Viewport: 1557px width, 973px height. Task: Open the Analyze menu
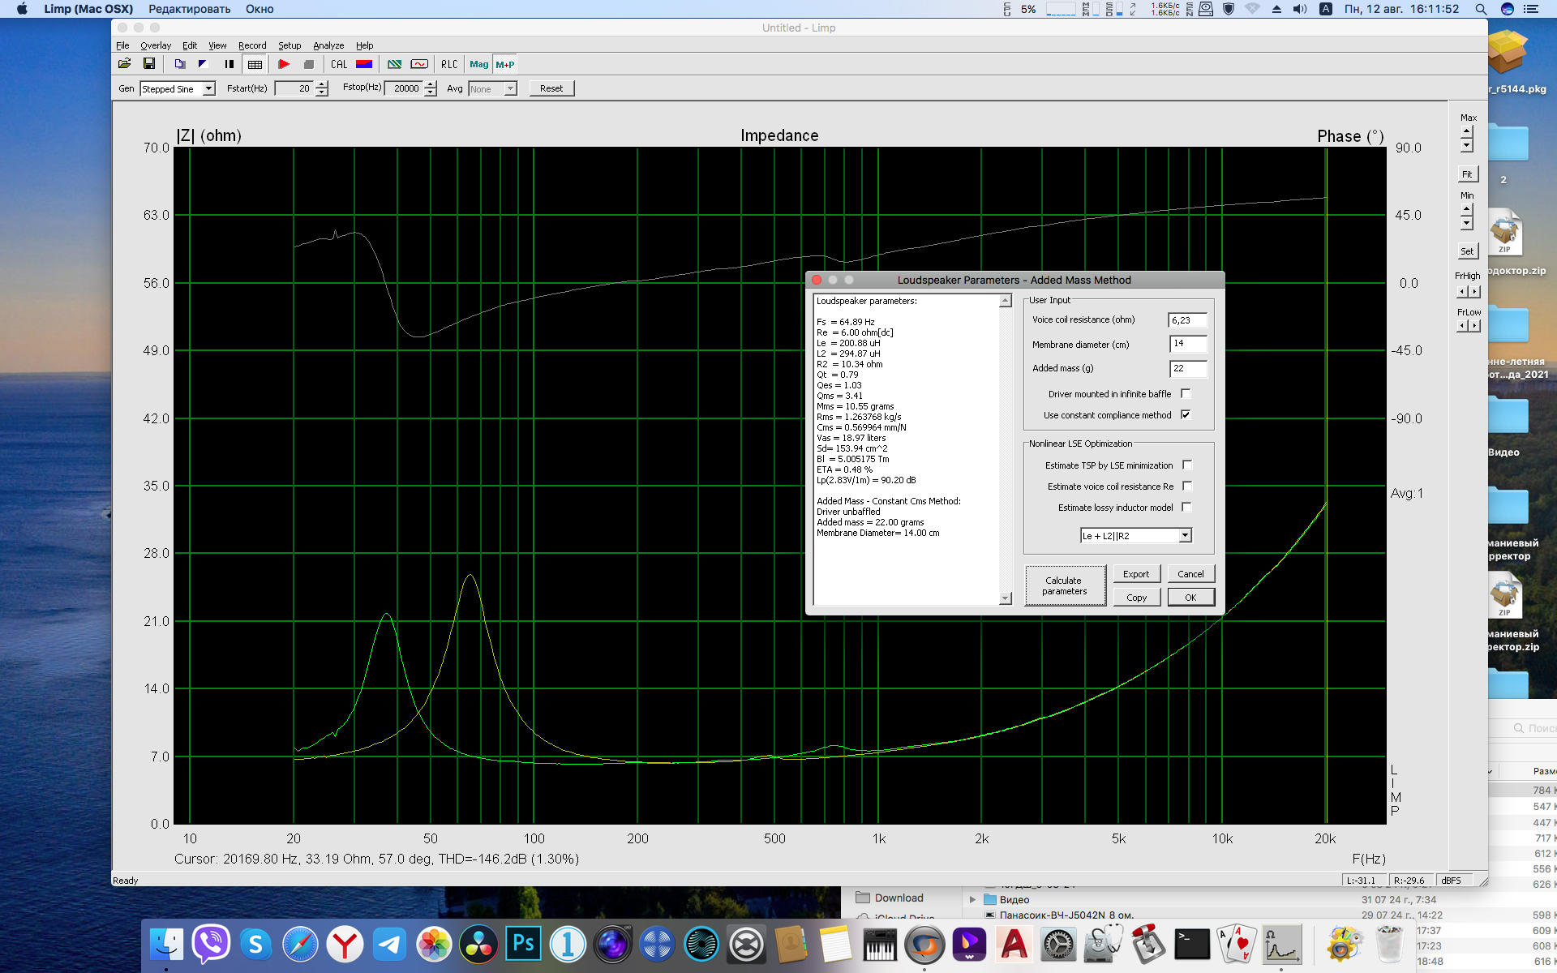point(328,45)
